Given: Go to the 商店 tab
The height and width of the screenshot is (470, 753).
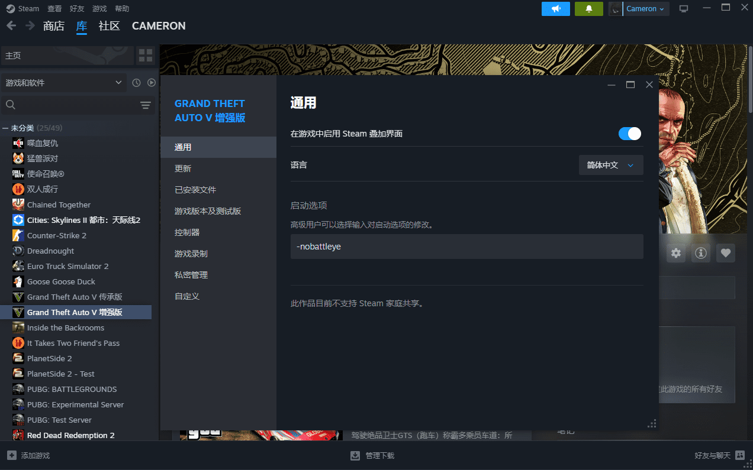Looking at the screenshot, I should (x=54, y=26).
